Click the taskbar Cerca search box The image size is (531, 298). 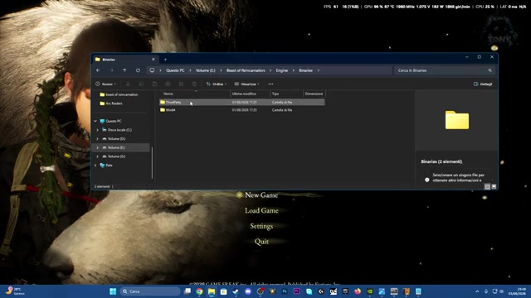(150, 291)
